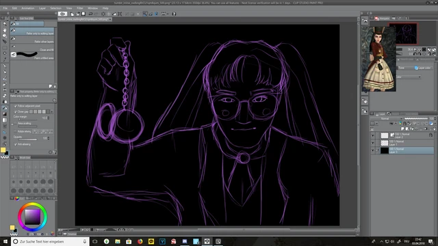Toggle the Follow adjacent pixel checkbox
438x246 pixels.
point(16,106)
